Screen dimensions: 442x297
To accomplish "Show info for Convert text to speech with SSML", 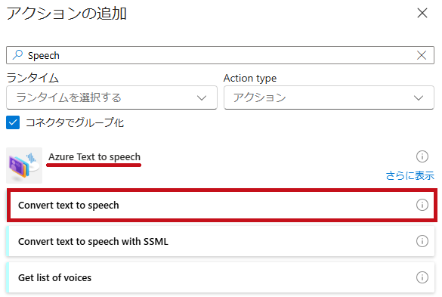I will pyautogui.click(x=422, y=241).
